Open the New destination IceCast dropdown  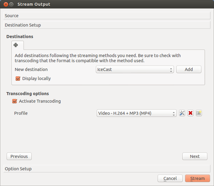click(135, 69)
